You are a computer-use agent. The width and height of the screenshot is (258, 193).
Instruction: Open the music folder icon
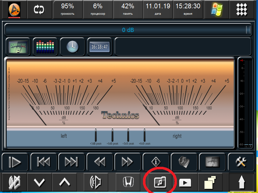point(160,182)
